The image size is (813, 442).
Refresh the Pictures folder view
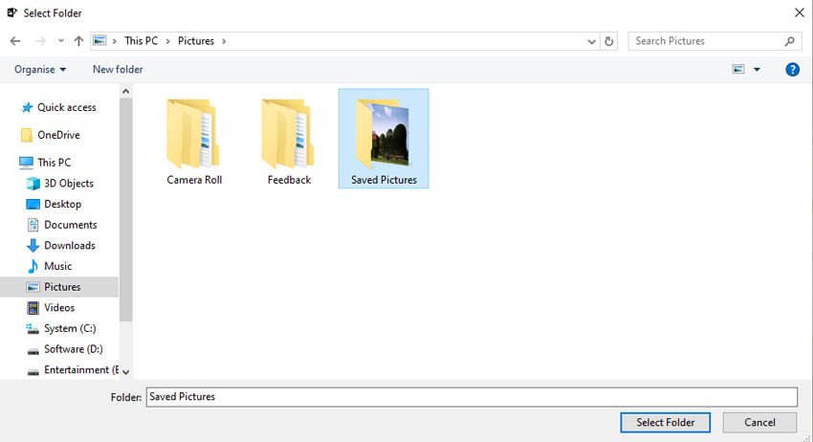pyautogui.click(x=609, y=41)
